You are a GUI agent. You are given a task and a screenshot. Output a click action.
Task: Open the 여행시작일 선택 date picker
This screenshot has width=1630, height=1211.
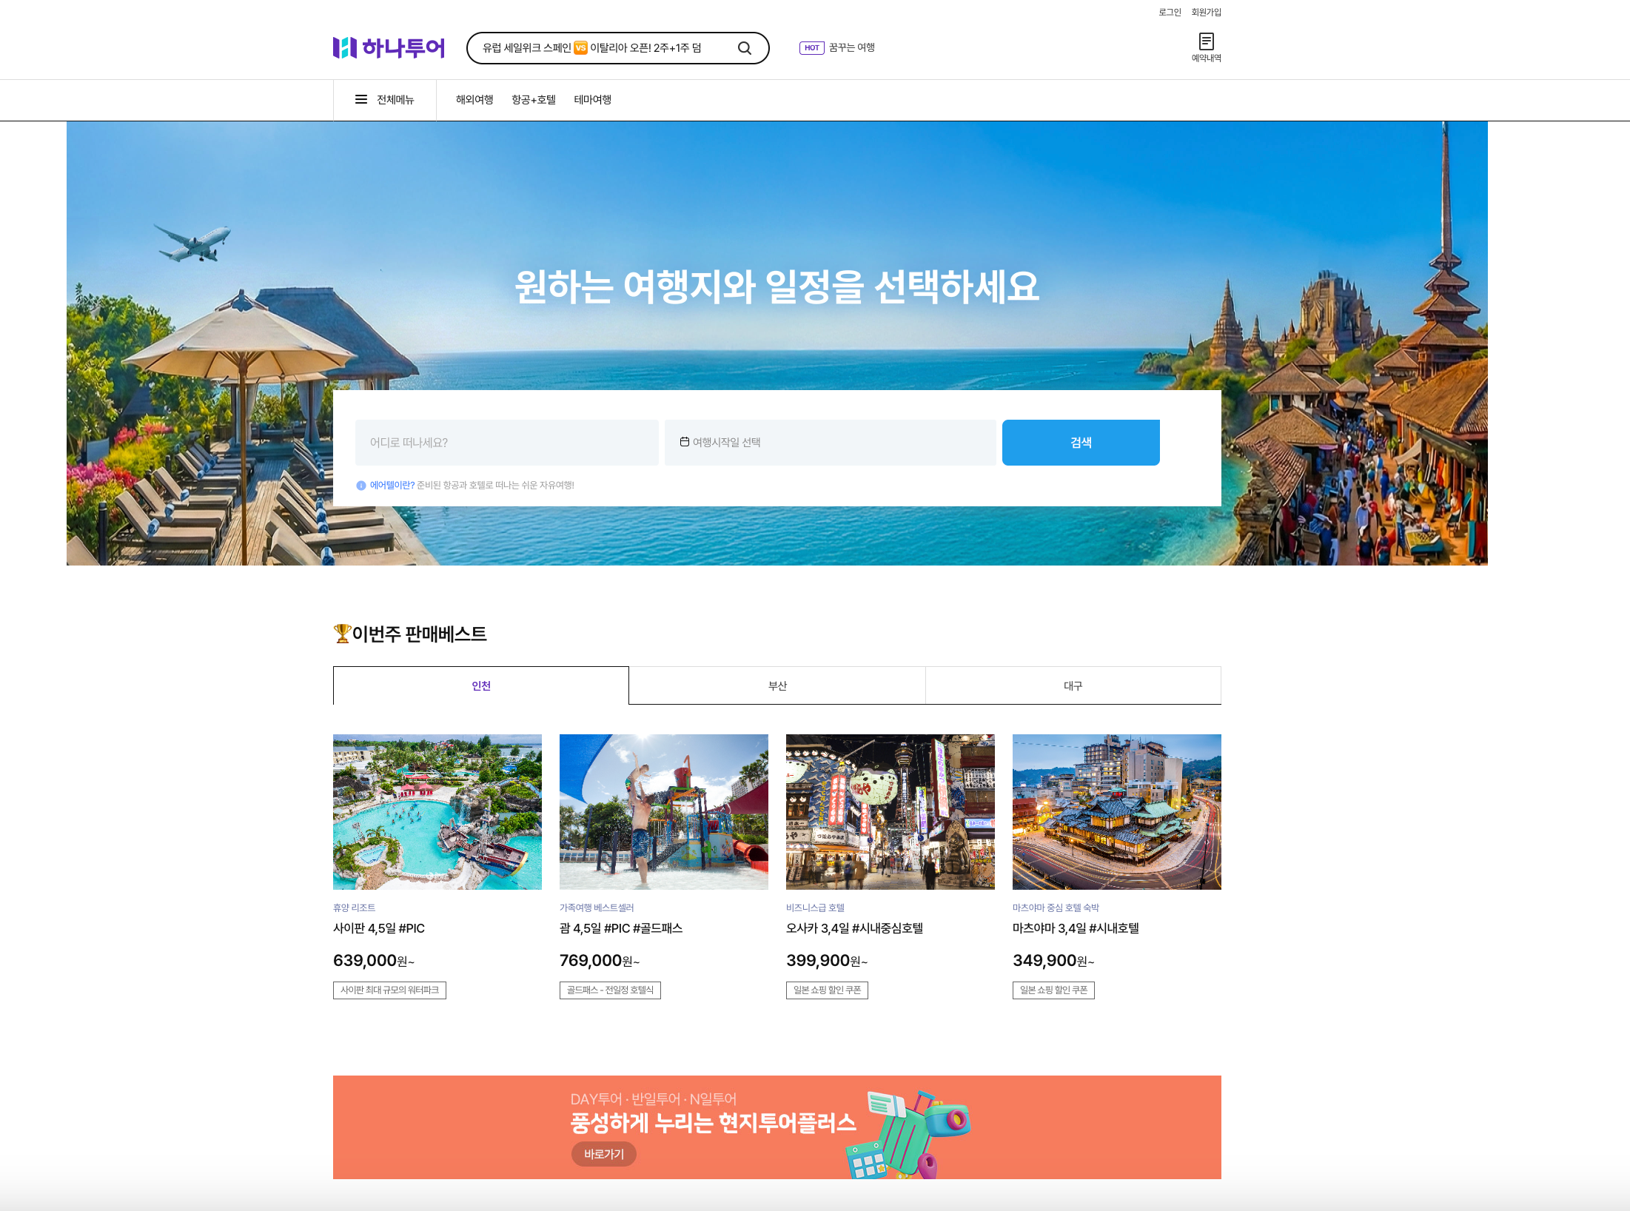coord(829,443)
